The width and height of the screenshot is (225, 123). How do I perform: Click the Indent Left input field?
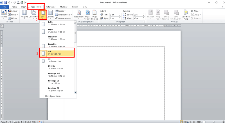[x=114, y=15]
